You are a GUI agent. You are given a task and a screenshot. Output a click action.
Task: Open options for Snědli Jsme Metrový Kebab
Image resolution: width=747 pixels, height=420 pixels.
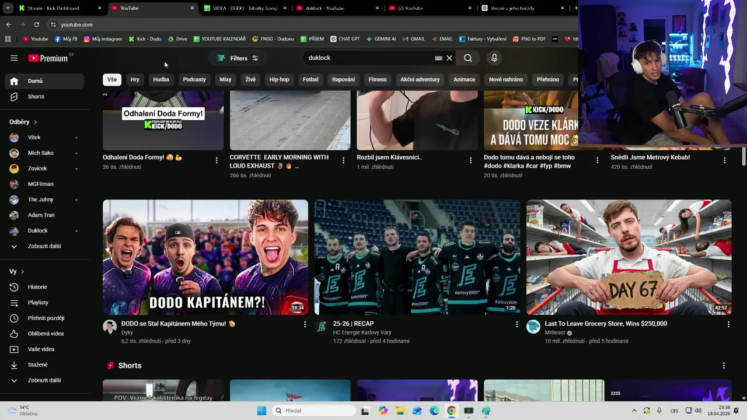pyautogui.click(x=725, y=160)
